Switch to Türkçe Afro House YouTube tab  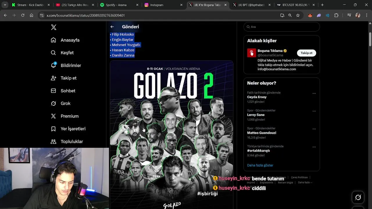[x=75, y=5]
